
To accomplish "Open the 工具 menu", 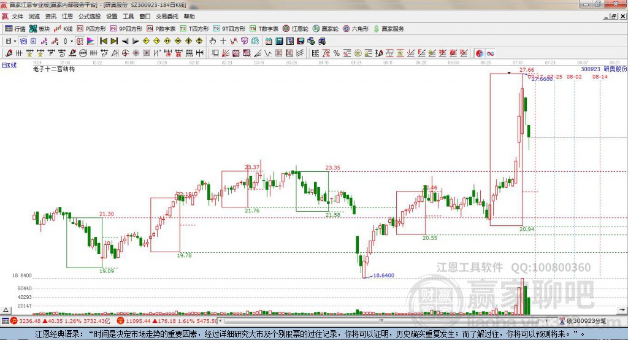I will 128,17.
